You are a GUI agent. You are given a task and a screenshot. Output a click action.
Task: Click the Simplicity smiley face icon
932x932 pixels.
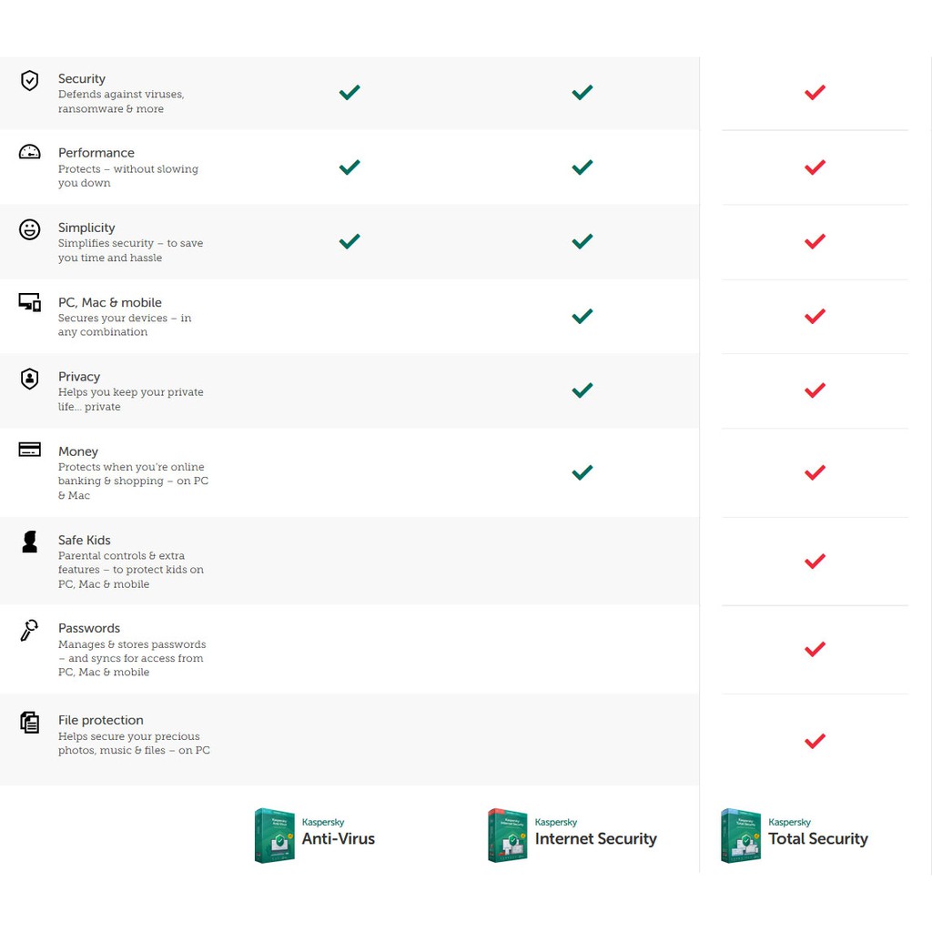coord(30,228)
